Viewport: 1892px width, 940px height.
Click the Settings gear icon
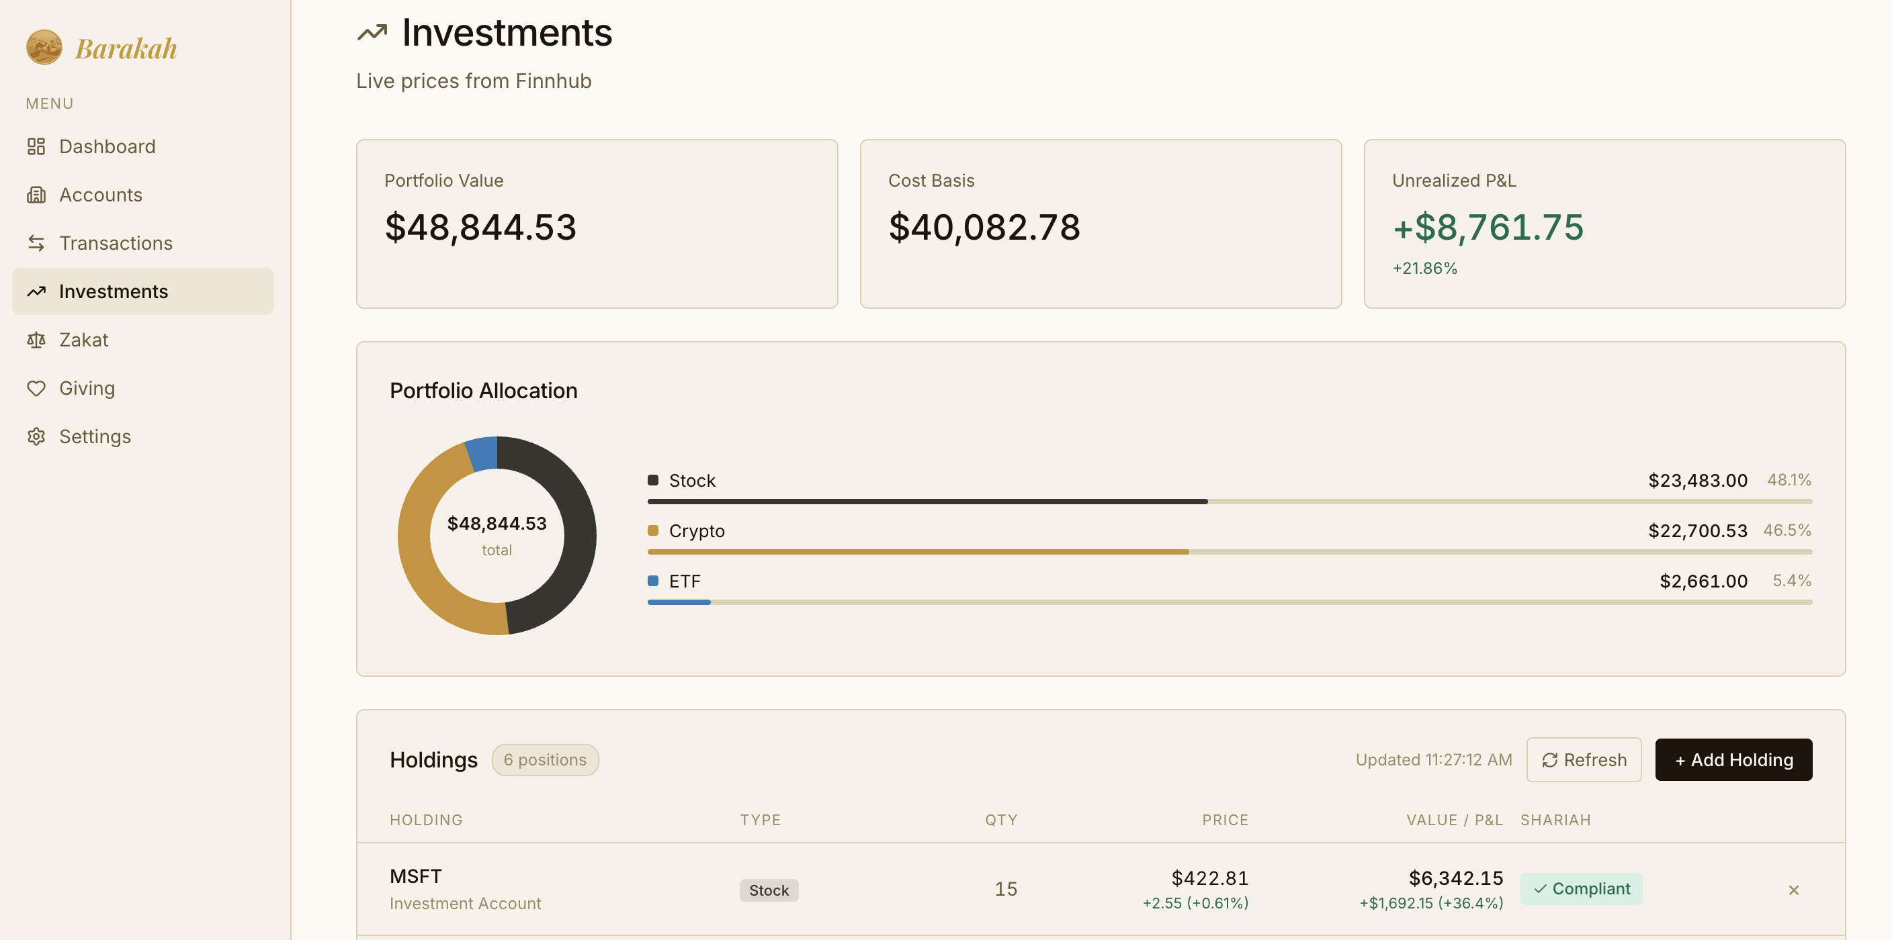[x=36, y=436]
